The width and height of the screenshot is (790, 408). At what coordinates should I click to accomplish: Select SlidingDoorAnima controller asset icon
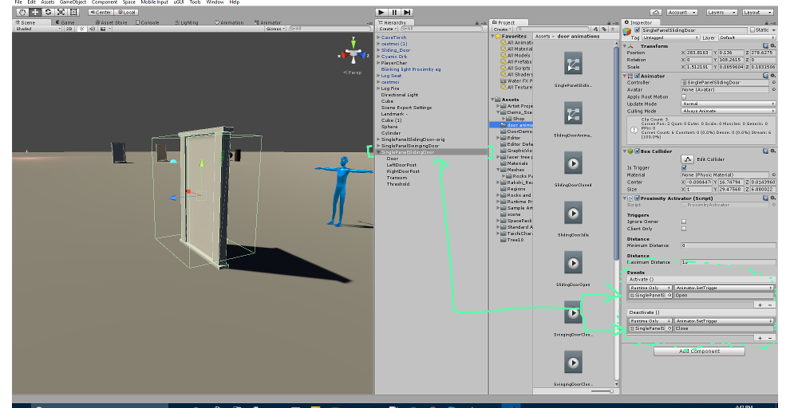click(x=574, y=114)
